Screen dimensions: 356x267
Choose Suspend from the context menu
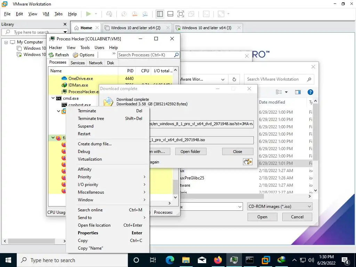(x=108, y=126)
